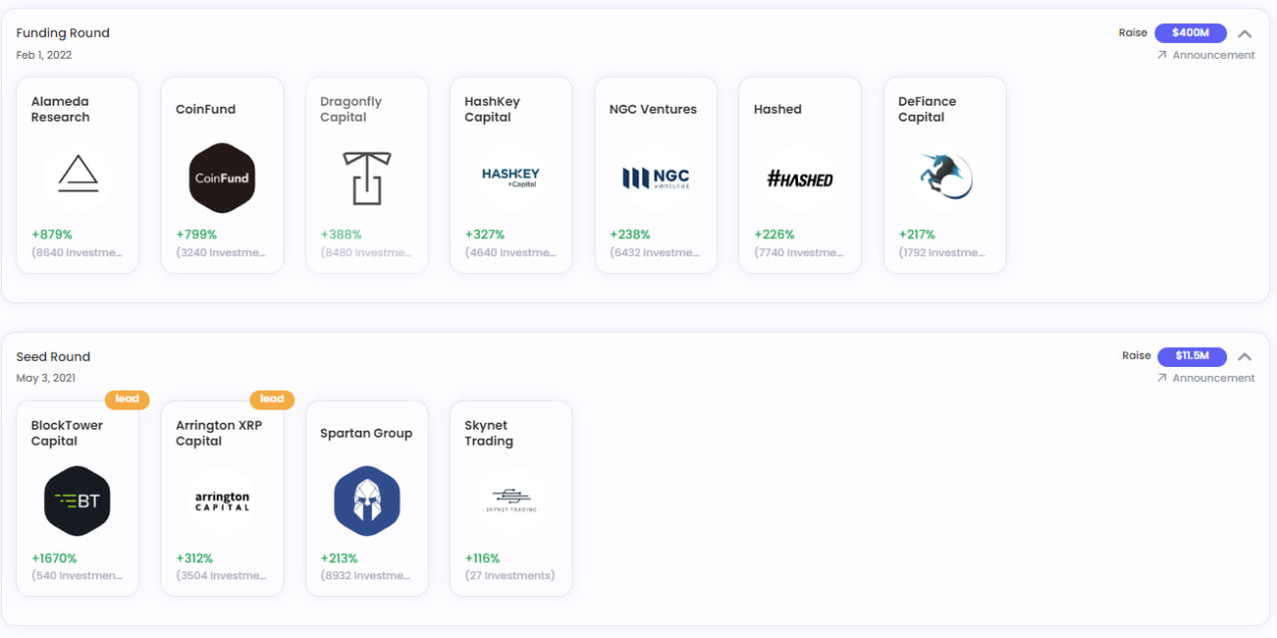Click the Skynet Trading logo
This screenshot has height=638, width=1277.
[511, 501]
